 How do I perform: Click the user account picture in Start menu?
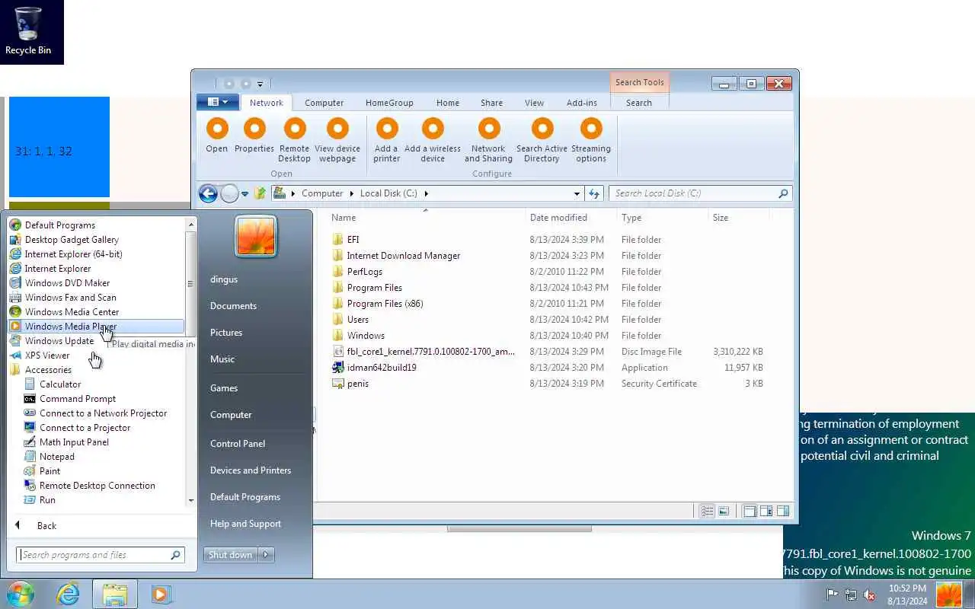pyautogui.click(x=256, y=235)
